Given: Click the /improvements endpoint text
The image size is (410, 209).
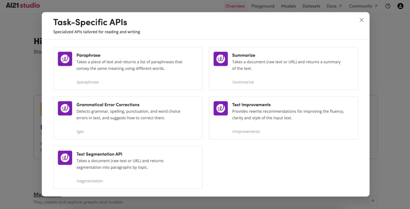Looking at the screenshot, I should 246,131.
